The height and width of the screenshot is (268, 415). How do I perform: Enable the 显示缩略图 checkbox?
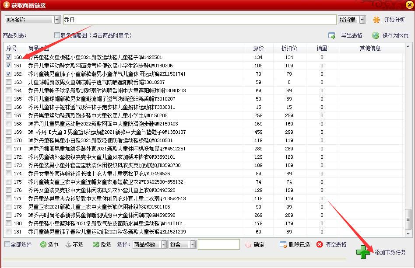56,35
